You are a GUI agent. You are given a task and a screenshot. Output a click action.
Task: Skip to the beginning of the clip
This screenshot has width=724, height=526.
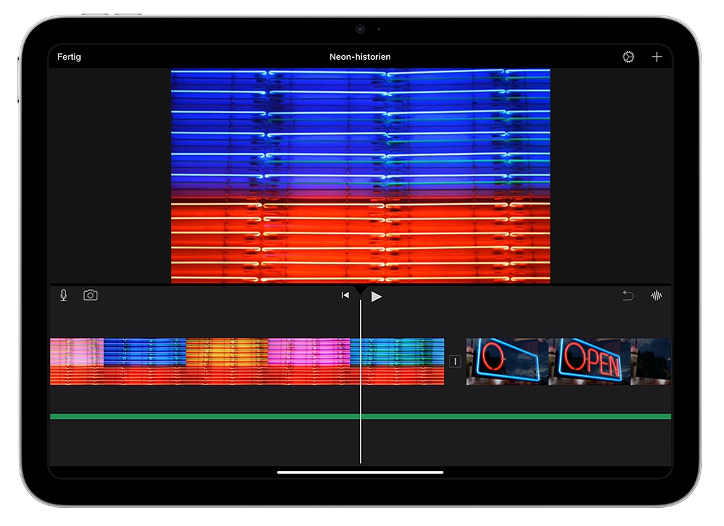[x=345, y=295]
